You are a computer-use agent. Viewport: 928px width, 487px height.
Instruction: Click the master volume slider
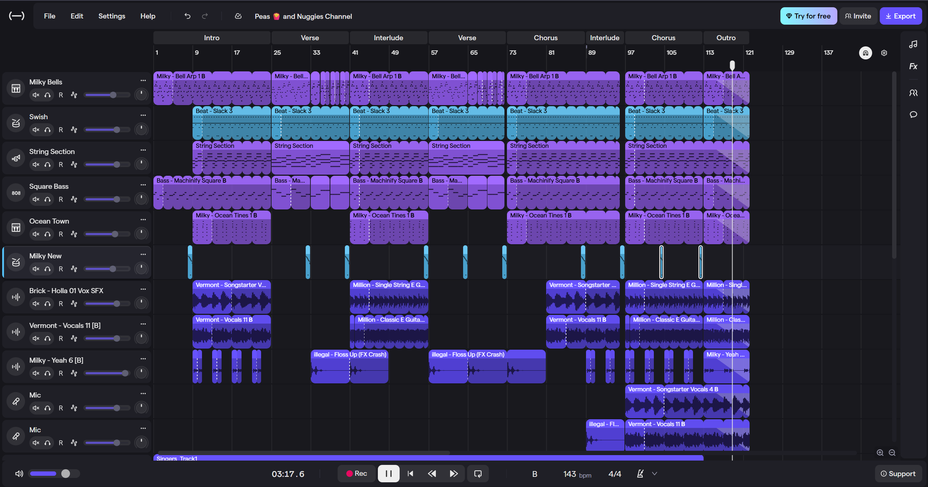click(54, 474)
